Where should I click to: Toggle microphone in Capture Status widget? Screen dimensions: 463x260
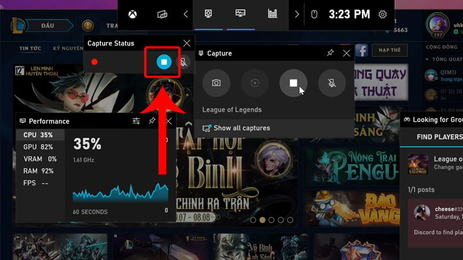click(x=183, y=62)
